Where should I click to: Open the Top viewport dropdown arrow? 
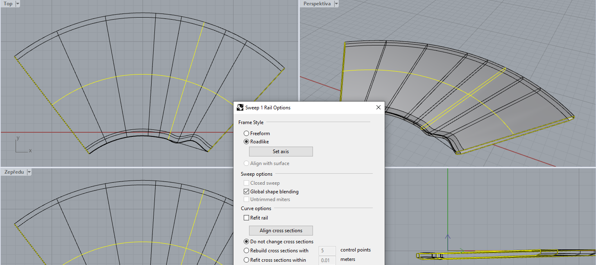18,4
